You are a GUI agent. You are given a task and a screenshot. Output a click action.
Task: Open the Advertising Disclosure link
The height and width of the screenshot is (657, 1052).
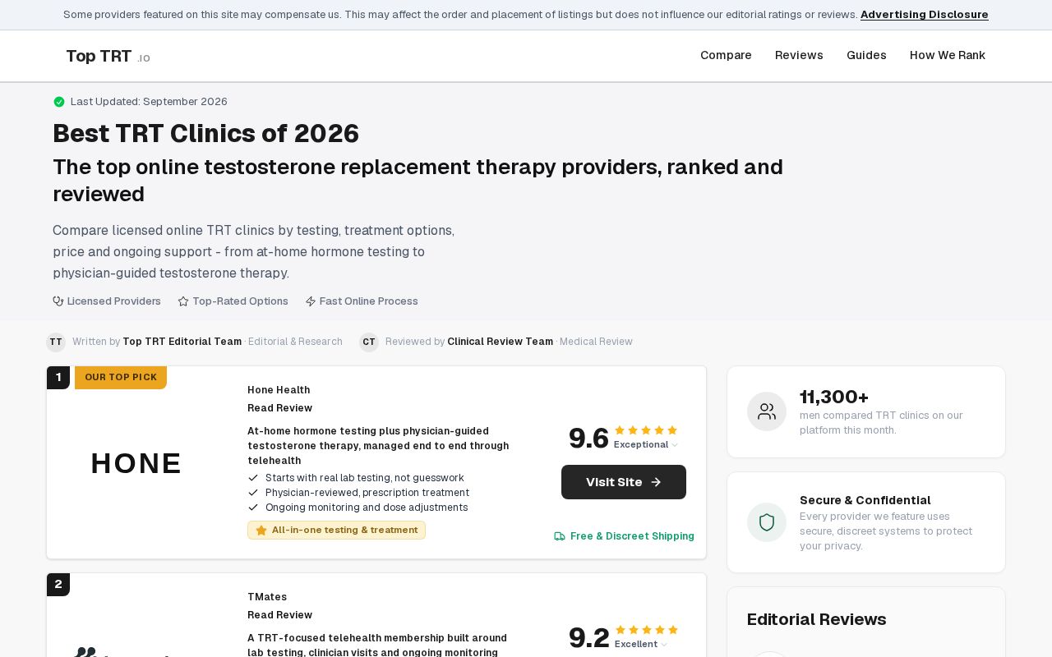tap(925, 15)
